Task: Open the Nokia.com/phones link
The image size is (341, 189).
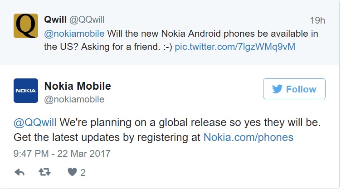Action: [248, 137]
